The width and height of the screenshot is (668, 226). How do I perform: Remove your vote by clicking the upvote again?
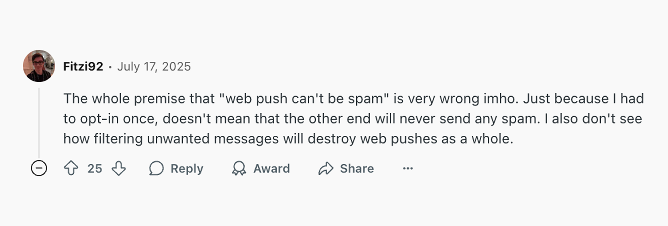tap(72, 168)
